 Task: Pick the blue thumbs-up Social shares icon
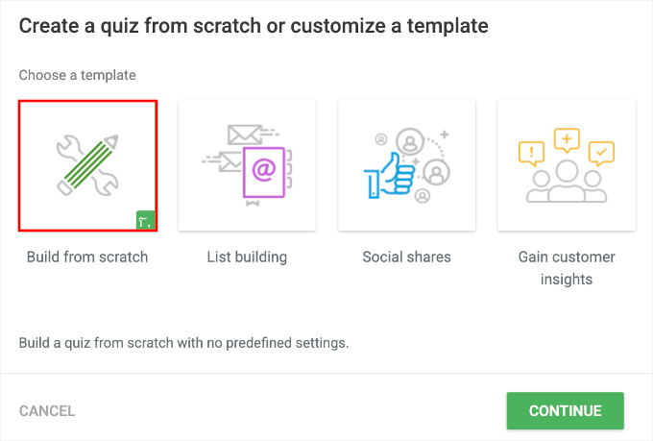tap(388, 178)
